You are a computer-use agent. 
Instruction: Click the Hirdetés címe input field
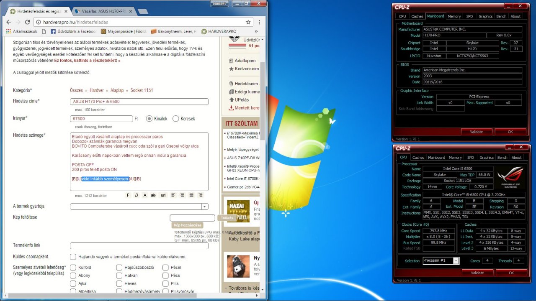[139, 102]
